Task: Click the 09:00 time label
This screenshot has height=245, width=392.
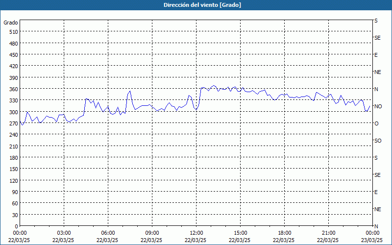Action: [152, 233]
